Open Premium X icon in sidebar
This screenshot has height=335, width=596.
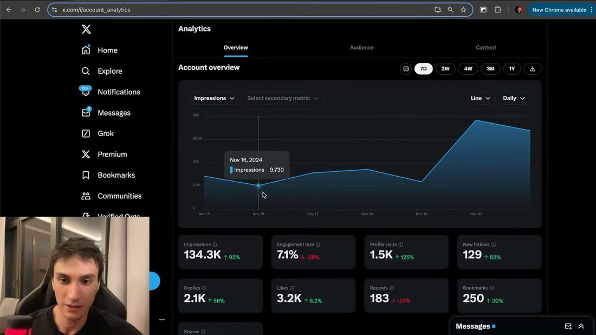[86, 154]
